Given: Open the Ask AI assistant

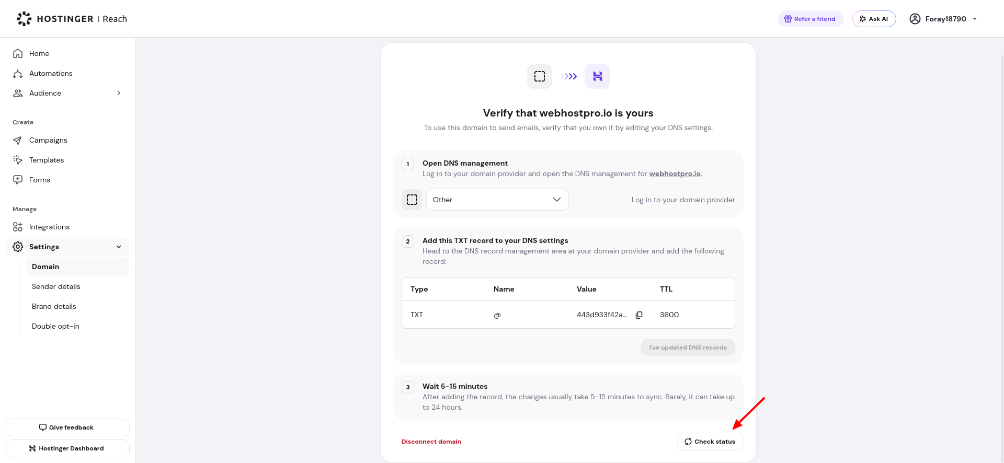Looking at the screenshot, I should 874,19.
